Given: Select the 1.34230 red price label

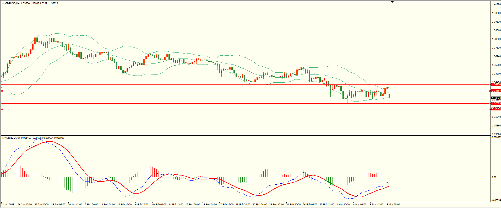Looking at the screenshot, I should point(496,84).
